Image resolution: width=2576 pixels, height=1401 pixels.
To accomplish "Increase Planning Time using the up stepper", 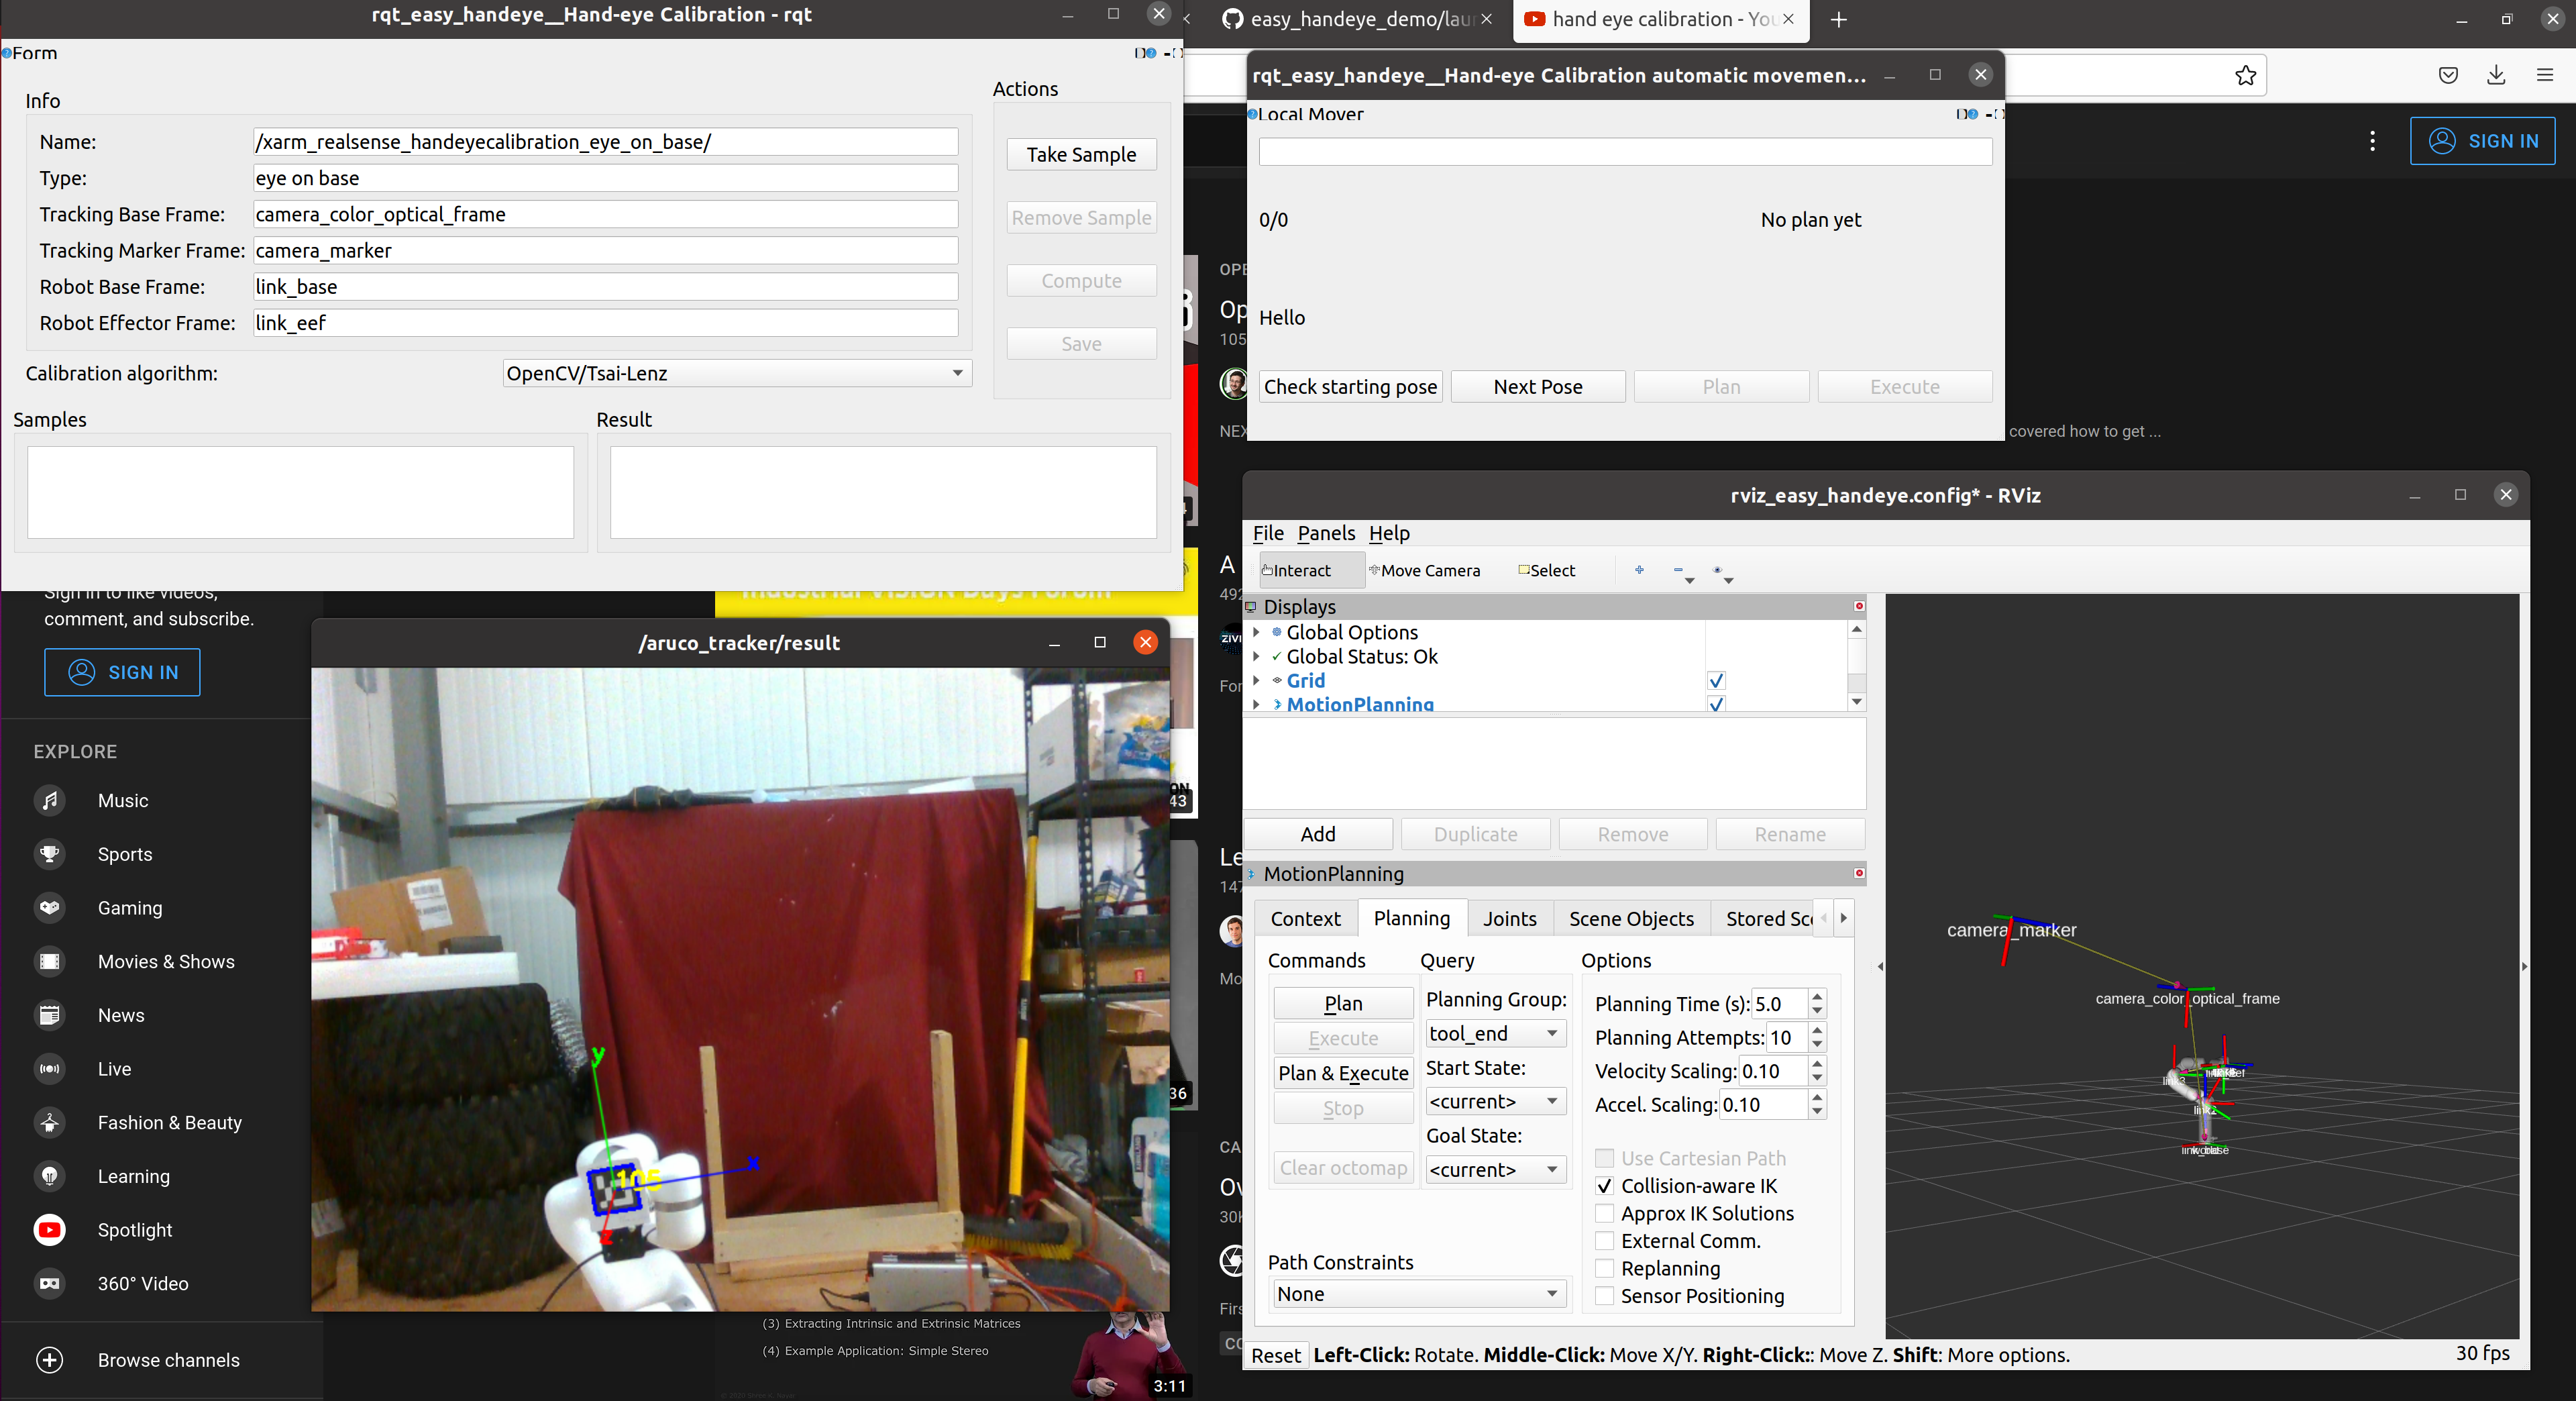I will (x=1819, y=998).
